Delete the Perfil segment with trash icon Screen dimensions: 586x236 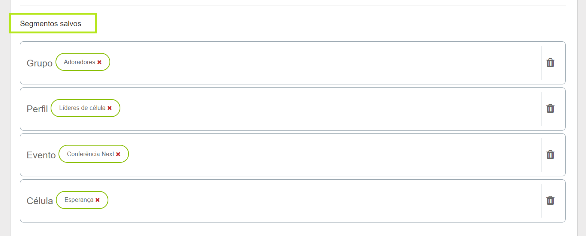pyautogui.click(x=550, y=108)
